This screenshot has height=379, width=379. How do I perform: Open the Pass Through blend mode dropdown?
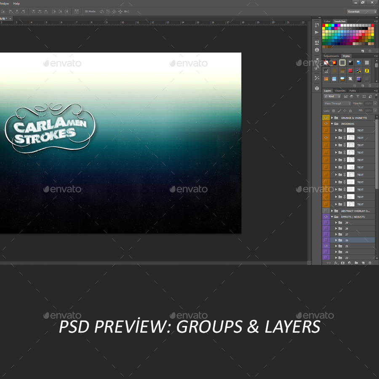(336, 104)
